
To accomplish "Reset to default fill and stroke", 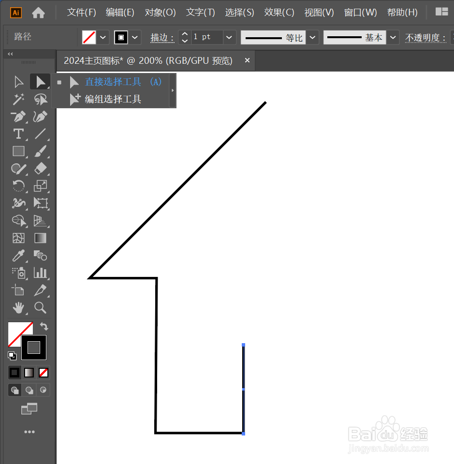I will tap(12, 355).
